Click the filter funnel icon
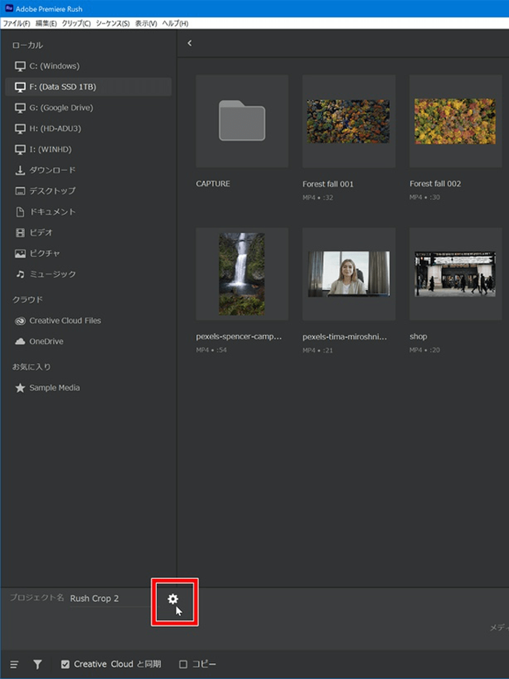The width and height of the screenshot is (509, 679). coord(37,665)
